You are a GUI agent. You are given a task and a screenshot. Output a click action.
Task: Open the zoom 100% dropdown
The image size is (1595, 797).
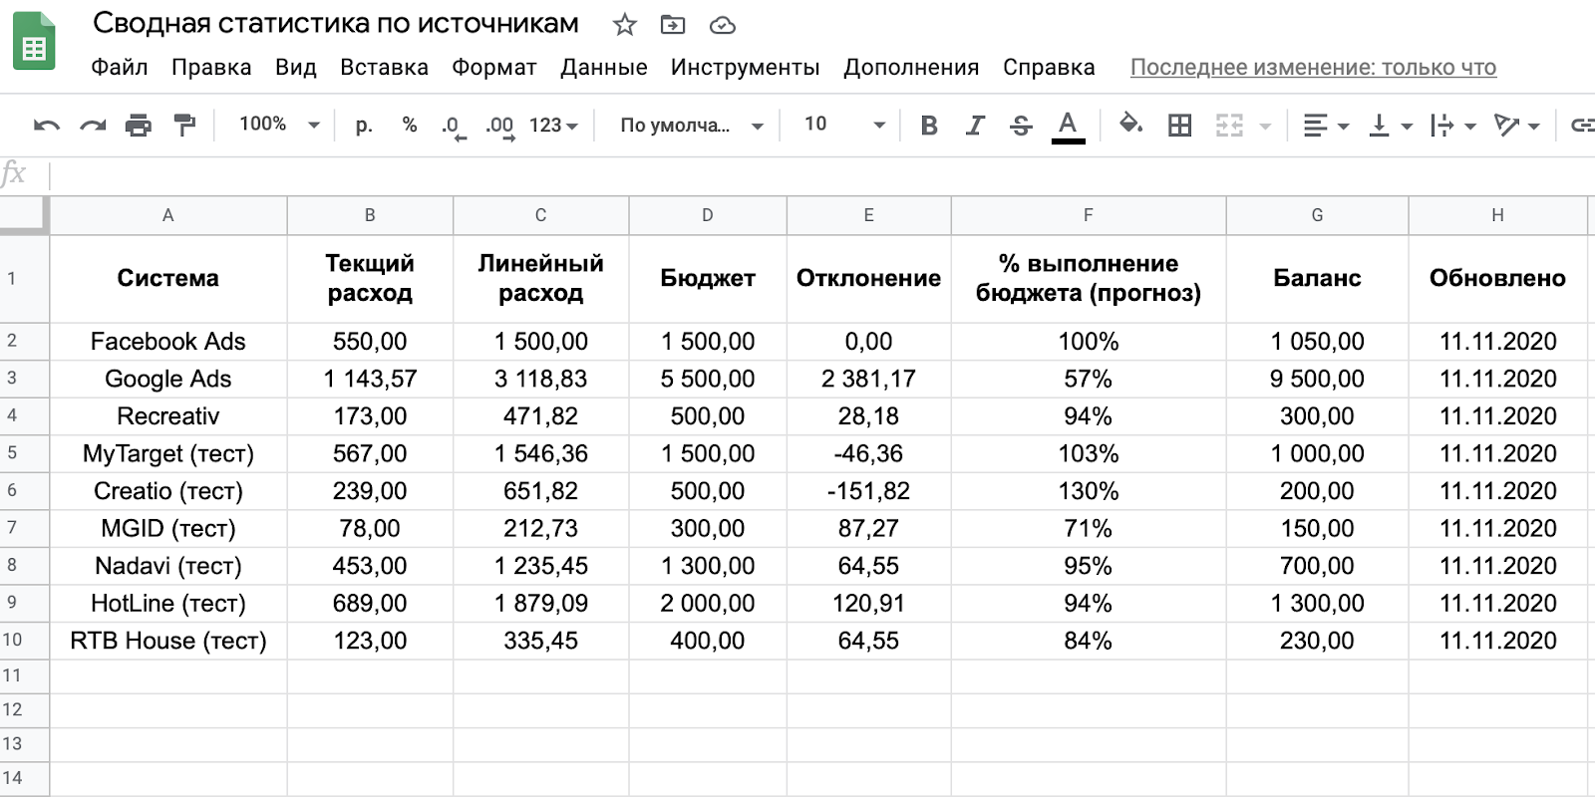tap(279, 125)
